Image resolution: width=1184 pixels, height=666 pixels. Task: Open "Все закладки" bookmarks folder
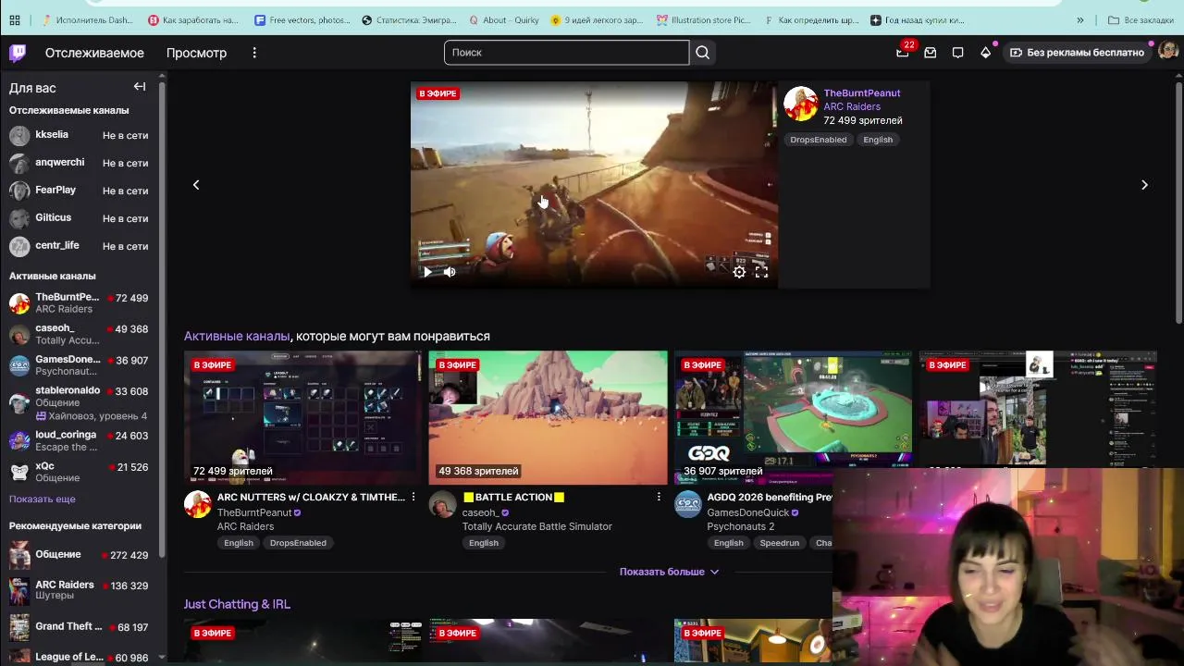(1141, 19)
